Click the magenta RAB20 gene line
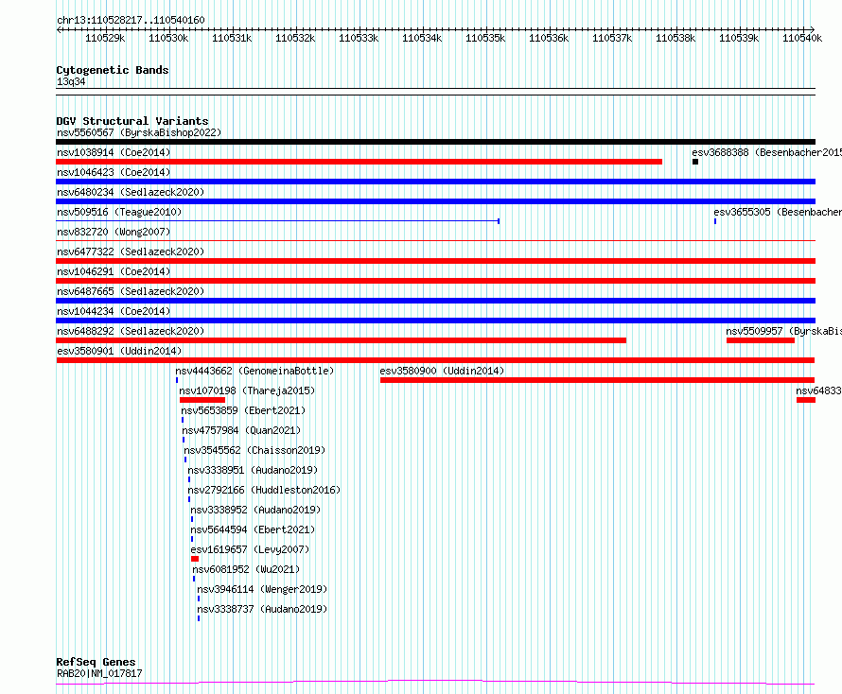Viewport: 842px width, 694px height. coord(435,683)
